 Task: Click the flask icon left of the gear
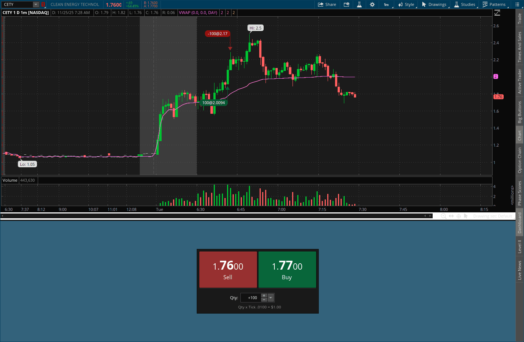359,4
